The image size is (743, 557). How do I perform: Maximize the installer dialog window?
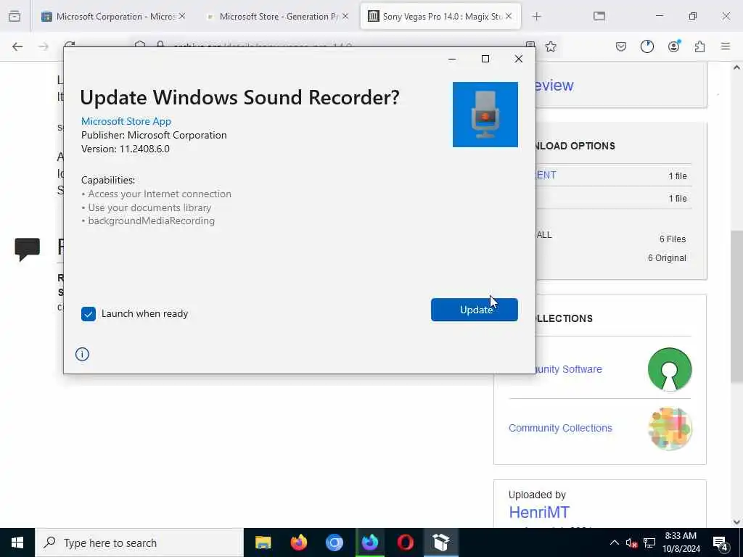[x=485, y=59]
